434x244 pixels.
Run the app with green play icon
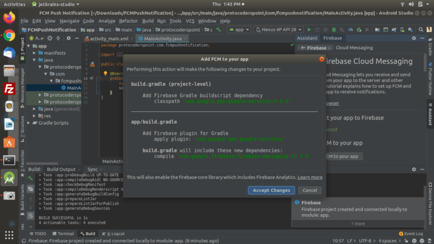(x=309, y=29)
